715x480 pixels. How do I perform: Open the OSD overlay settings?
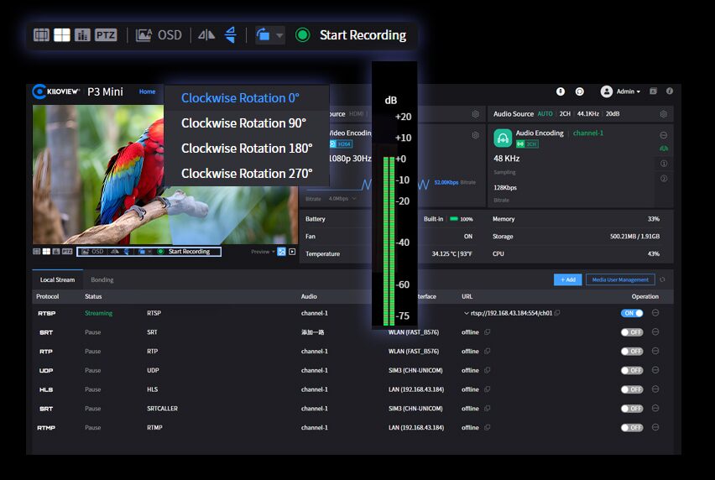click(159, 35)
